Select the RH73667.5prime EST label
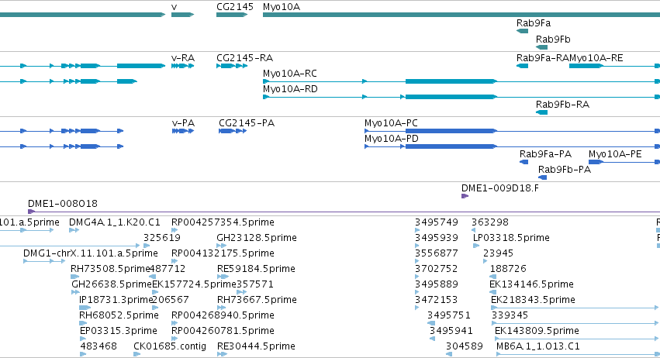 (x=257, y=301)
